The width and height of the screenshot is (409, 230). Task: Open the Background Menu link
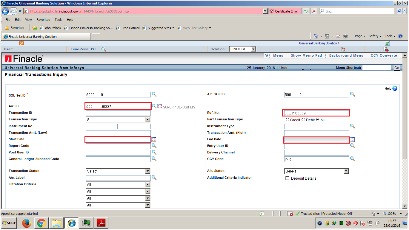point(346,55)
